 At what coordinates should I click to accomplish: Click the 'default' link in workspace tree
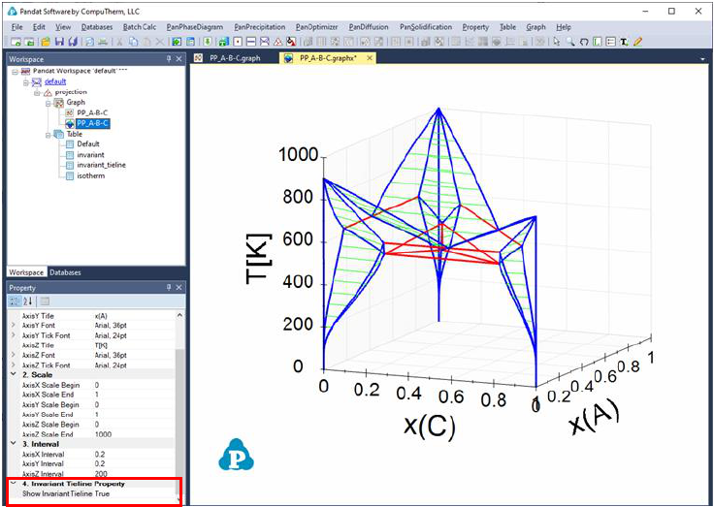tap(55, 81)
